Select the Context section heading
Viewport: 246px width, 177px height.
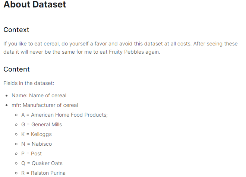point(16,30)
